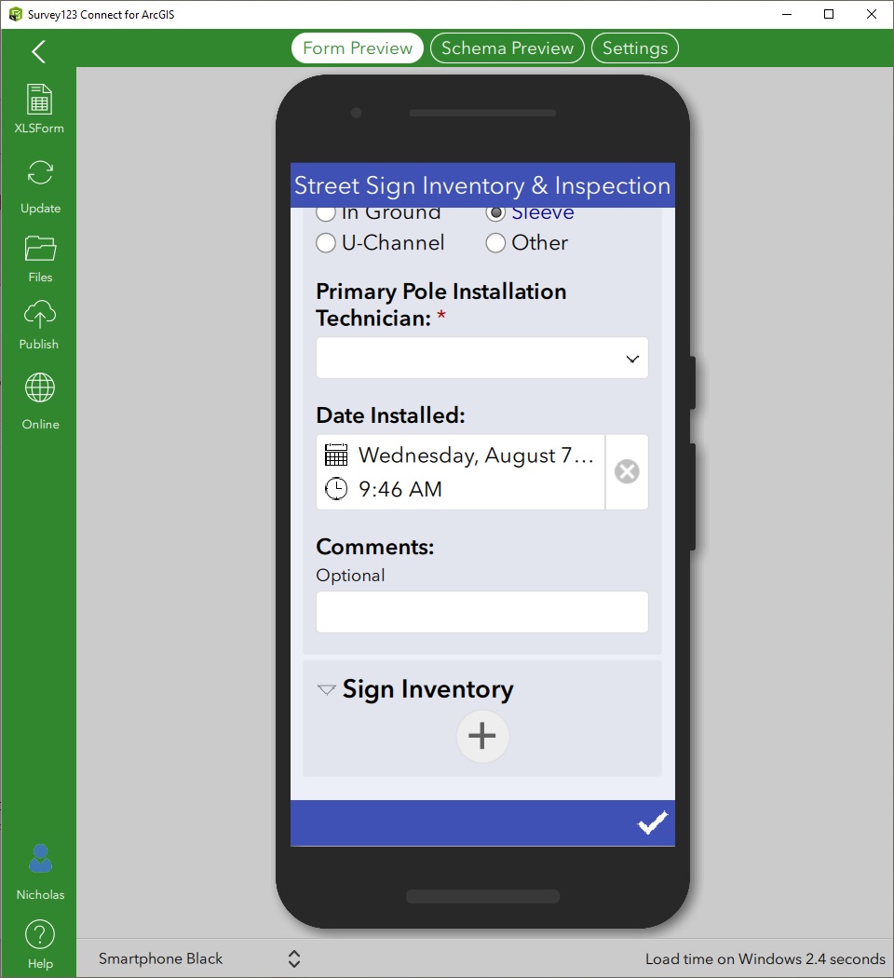The height and width of the screenshot is (978, 894).
Task: Open the Settings tab
Action: click(635, 48)
